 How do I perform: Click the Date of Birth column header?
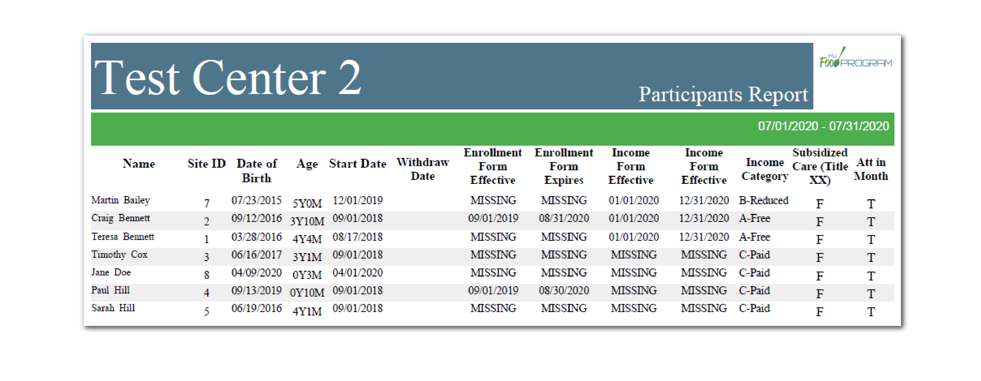click(256, 170)
